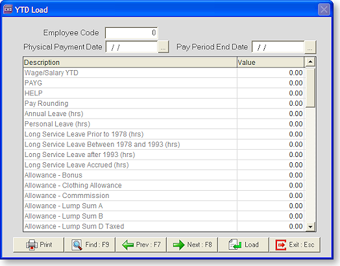Click the vertical scrollbar thumb
This screenshot has height=266, width=340.
pos(310,88)
